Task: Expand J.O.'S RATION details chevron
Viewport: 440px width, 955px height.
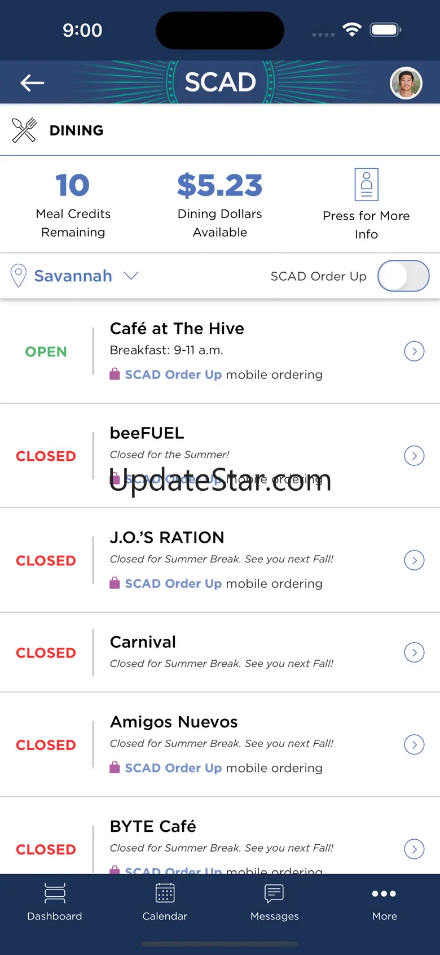Action: [x=414, y=560]
